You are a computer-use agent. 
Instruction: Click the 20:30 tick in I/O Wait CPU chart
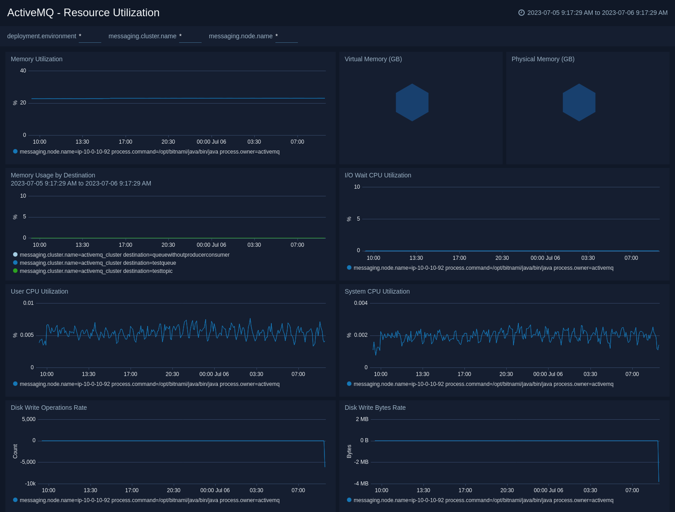coord(502,258)
